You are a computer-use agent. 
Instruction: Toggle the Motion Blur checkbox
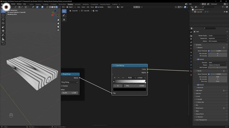196,102
